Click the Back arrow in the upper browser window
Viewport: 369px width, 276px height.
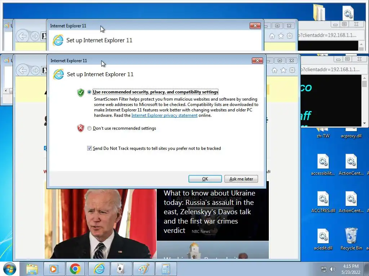(x=23, y=36)
